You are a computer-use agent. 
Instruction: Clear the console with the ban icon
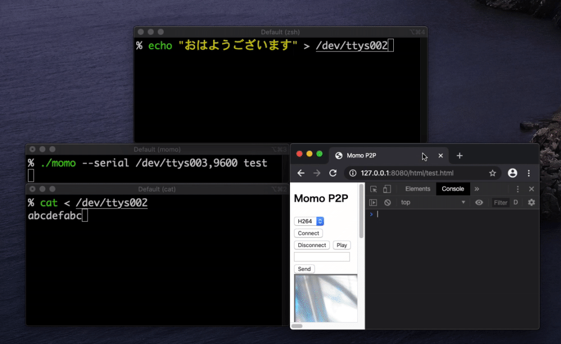click(387, 202)
